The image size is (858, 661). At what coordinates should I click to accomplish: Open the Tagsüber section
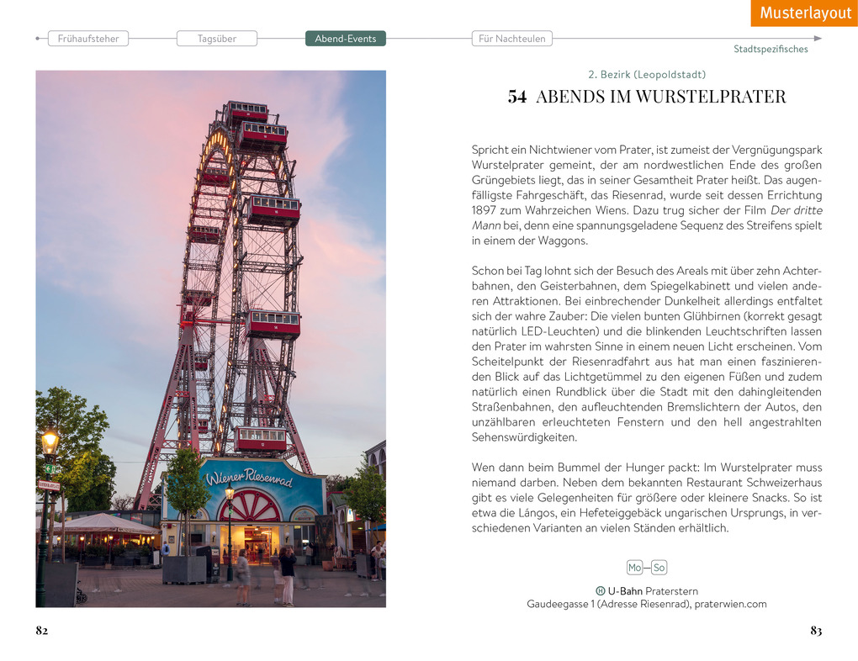217,38
